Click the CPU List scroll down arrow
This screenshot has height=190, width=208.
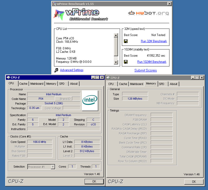pos(116,62)
